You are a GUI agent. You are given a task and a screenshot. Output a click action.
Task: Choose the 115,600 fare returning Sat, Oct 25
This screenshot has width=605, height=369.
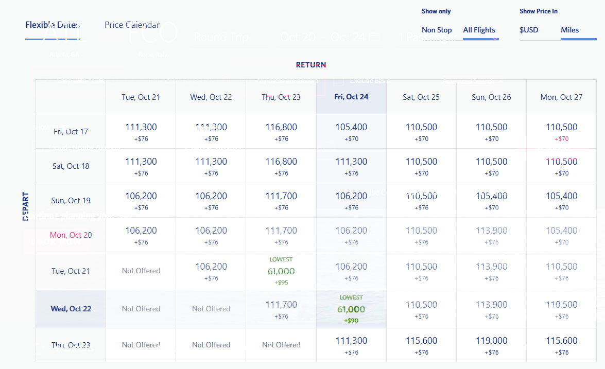[x=421, y=345]
